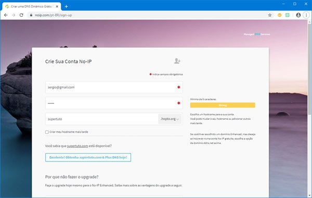Open the green extension icon in toolbar
This screenshot has width=312, height=198.
(x=288, y=15)
